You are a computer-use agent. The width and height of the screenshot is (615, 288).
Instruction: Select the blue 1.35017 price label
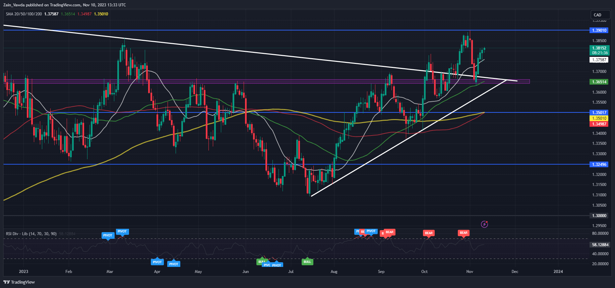(x=599, y=112)
